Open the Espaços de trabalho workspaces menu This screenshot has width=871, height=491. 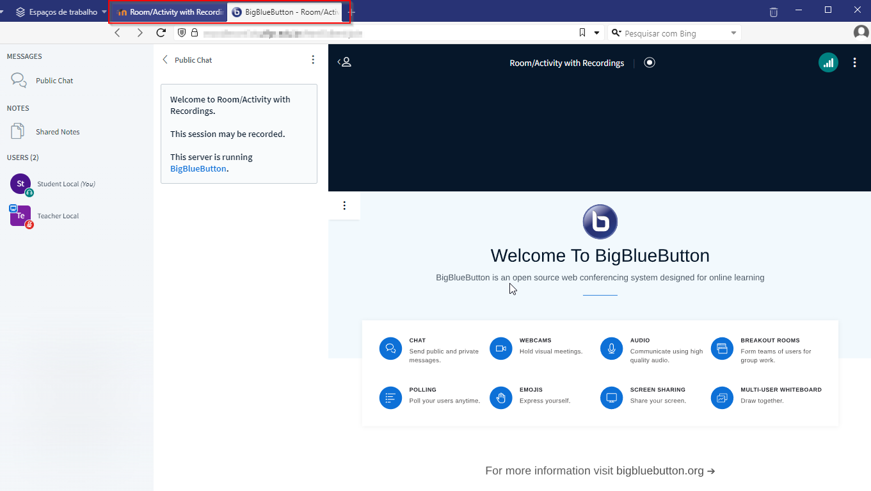pos(61,12)
